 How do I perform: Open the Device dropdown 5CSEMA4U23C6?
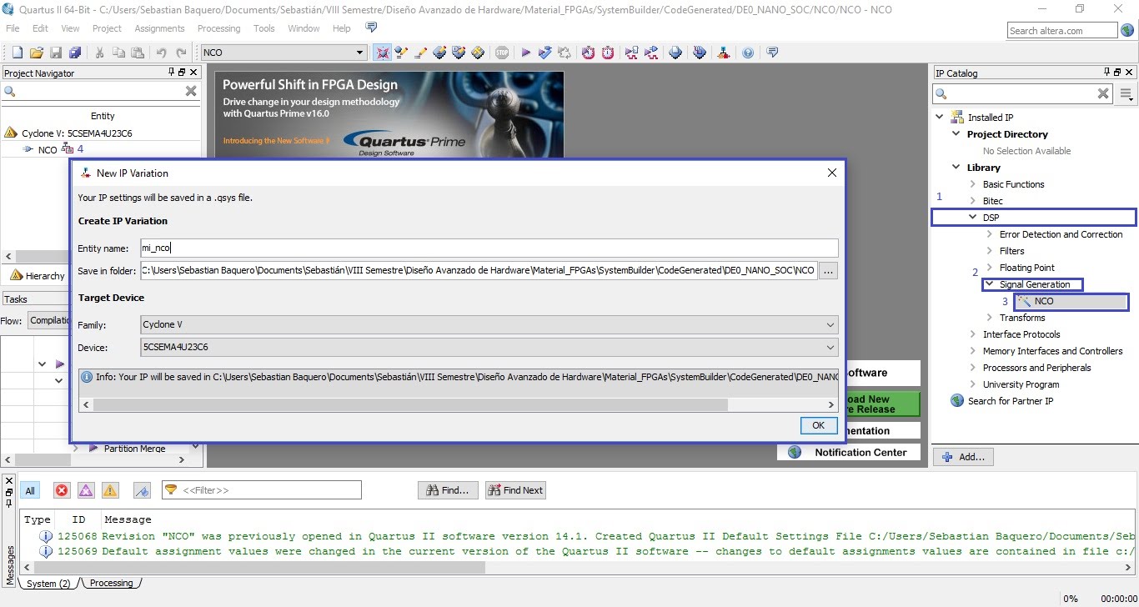coord(489,347)
